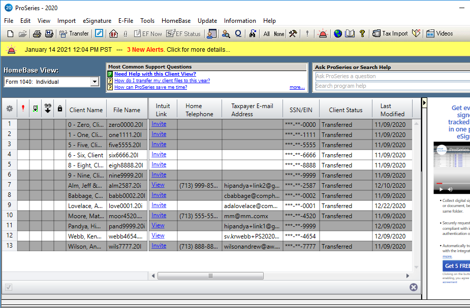
Task: Open the eSignature menu
Action: click(97, 21)
